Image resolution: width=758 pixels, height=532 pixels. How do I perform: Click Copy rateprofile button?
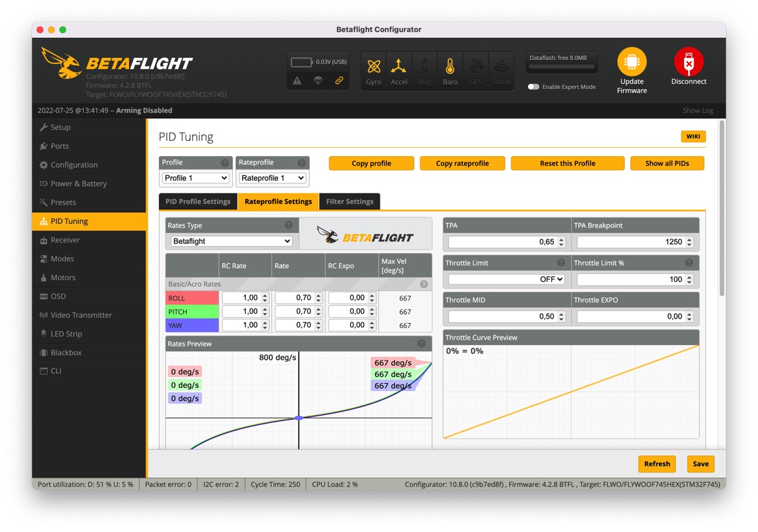(x=462, y=164)
